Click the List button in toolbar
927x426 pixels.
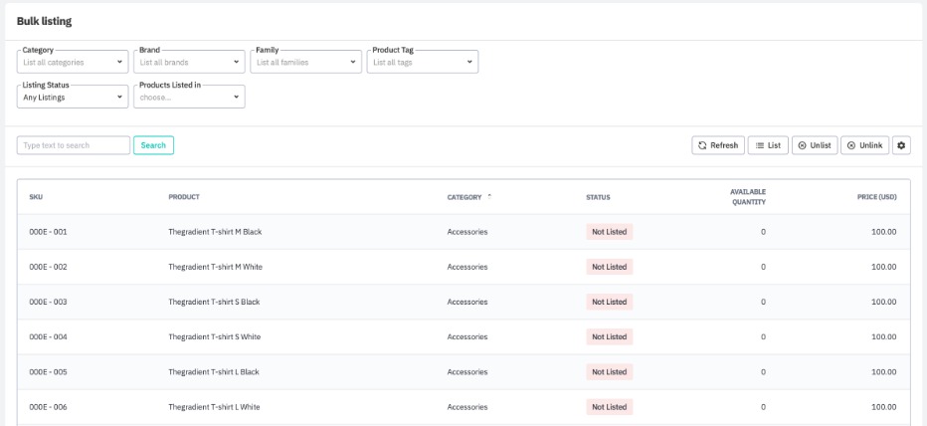768,145
